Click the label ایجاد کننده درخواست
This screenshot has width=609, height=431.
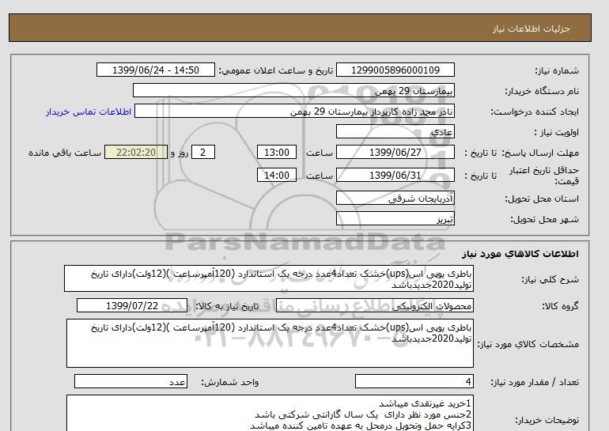click(x=535, y=112)
